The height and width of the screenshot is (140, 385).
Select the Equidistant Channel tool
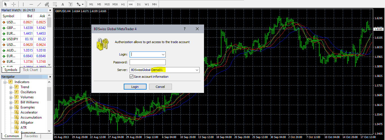pos(47,4)
